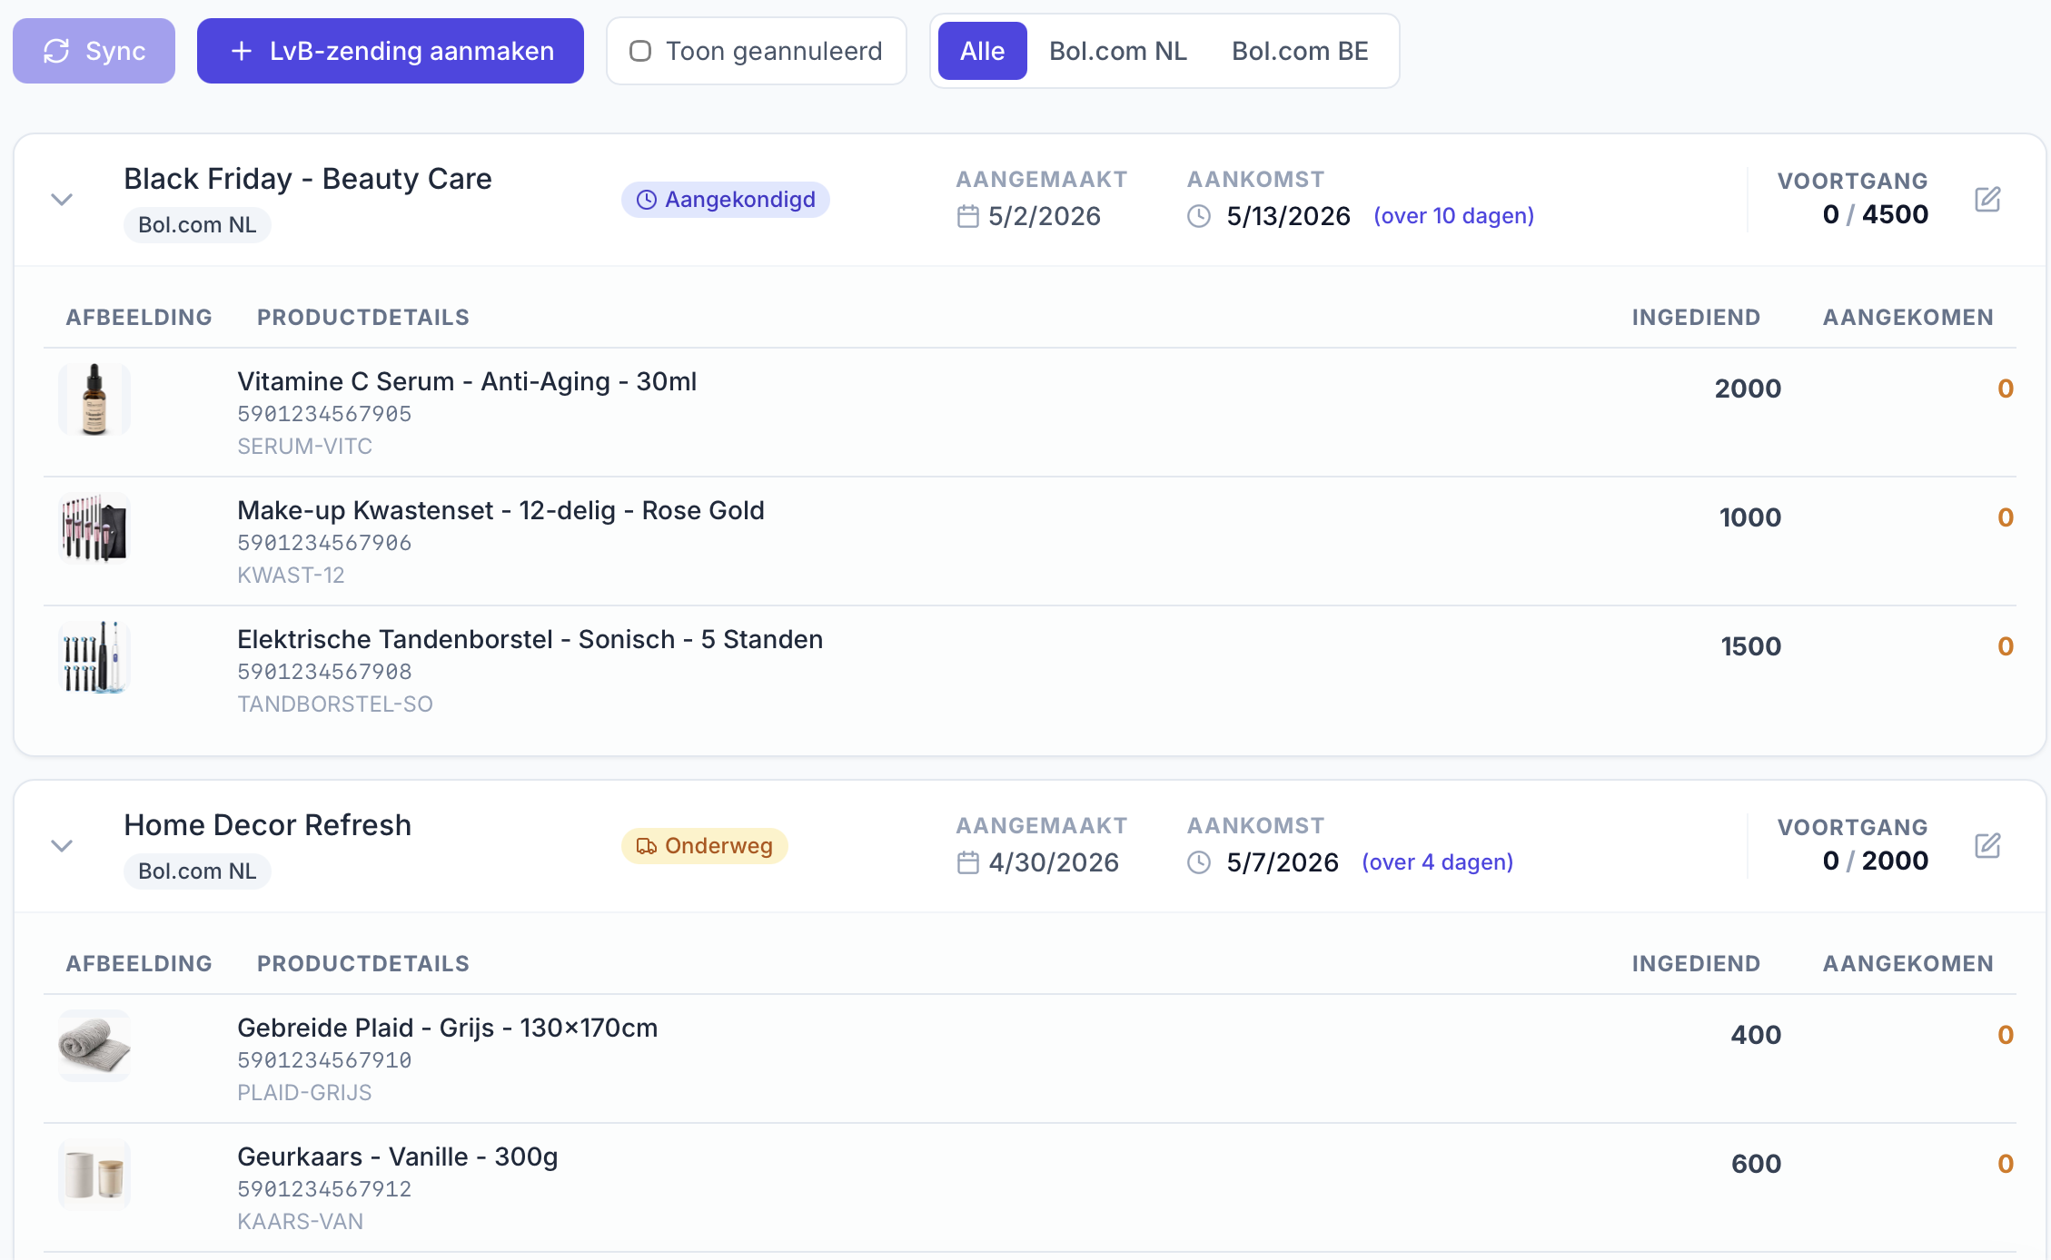
Task: Create a new LvB-zending
Action: [391, 51]
